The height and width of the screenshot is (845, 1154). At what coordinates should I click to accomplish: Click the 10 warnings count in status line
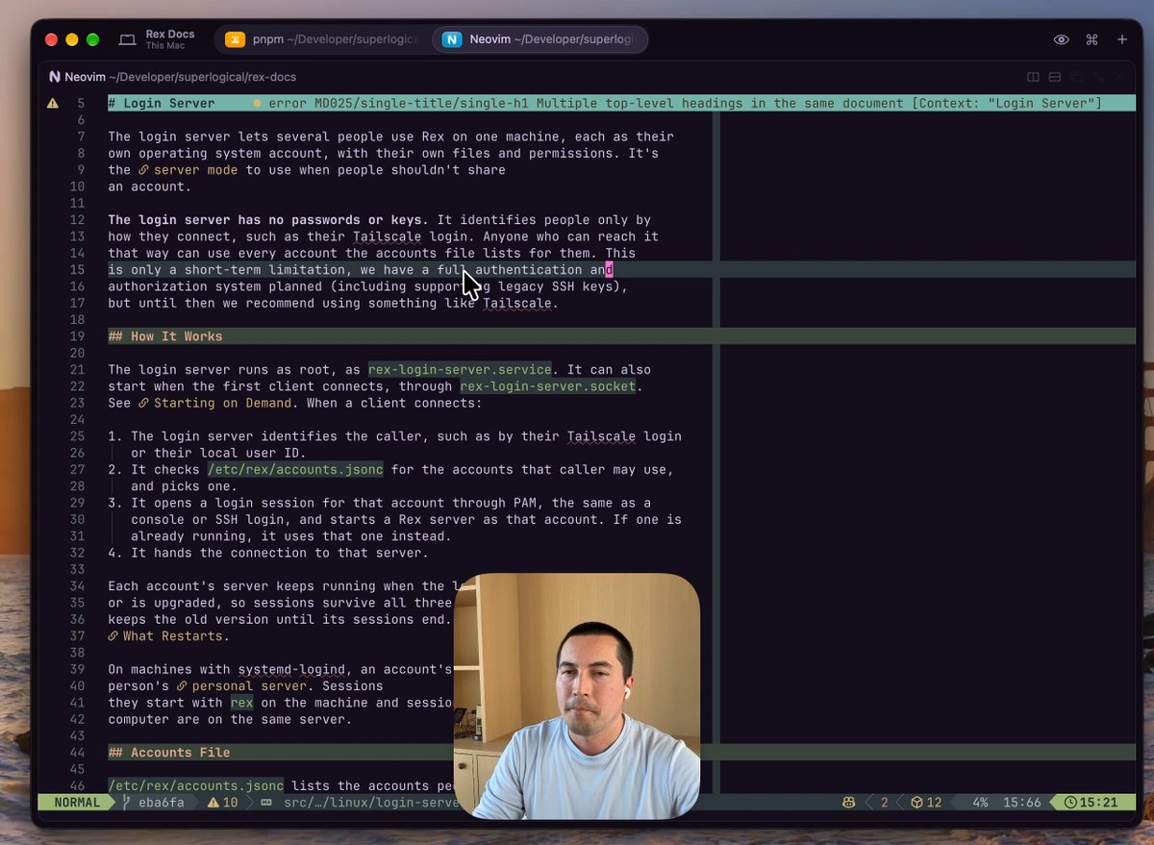pyautogui.click(x=221, y=802)
